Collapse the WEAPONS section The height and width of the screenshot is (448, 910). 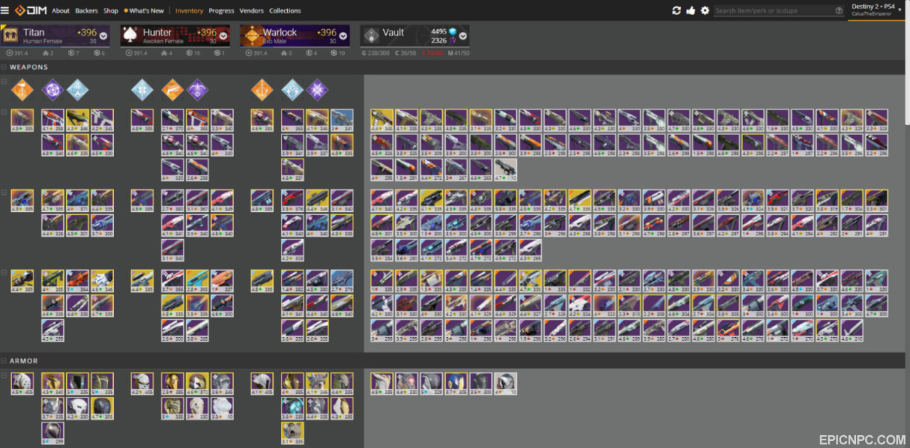click(4, 68)
